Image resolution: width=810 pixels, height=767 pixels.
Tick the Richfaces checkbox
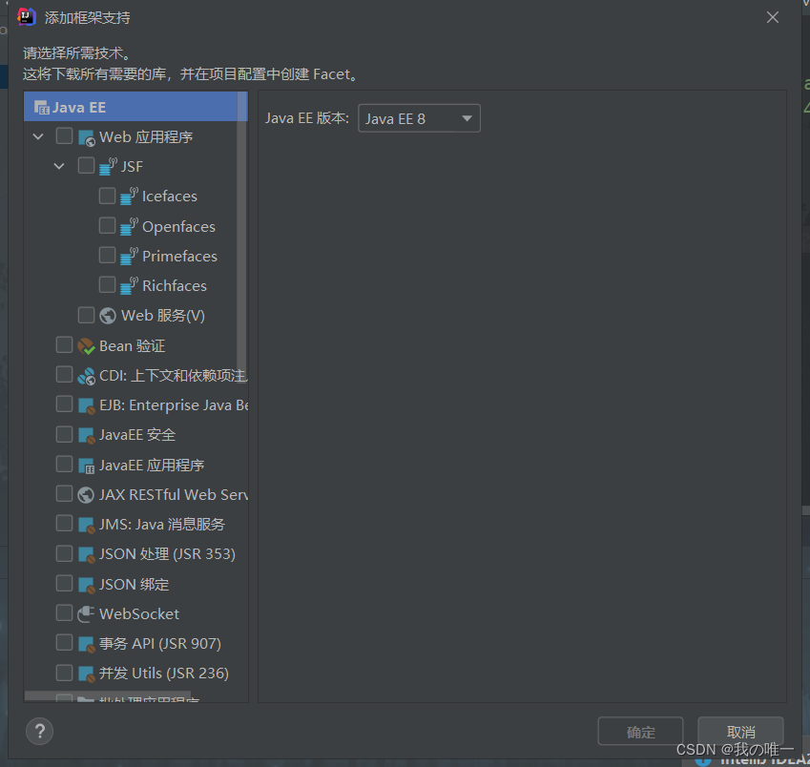coord(107,284)
